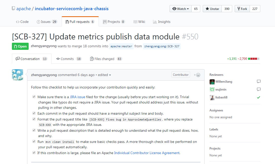Screen dimensions: 275x164
Task: Open the Individual Contributor License Agreement link
Action: [147, 153]
